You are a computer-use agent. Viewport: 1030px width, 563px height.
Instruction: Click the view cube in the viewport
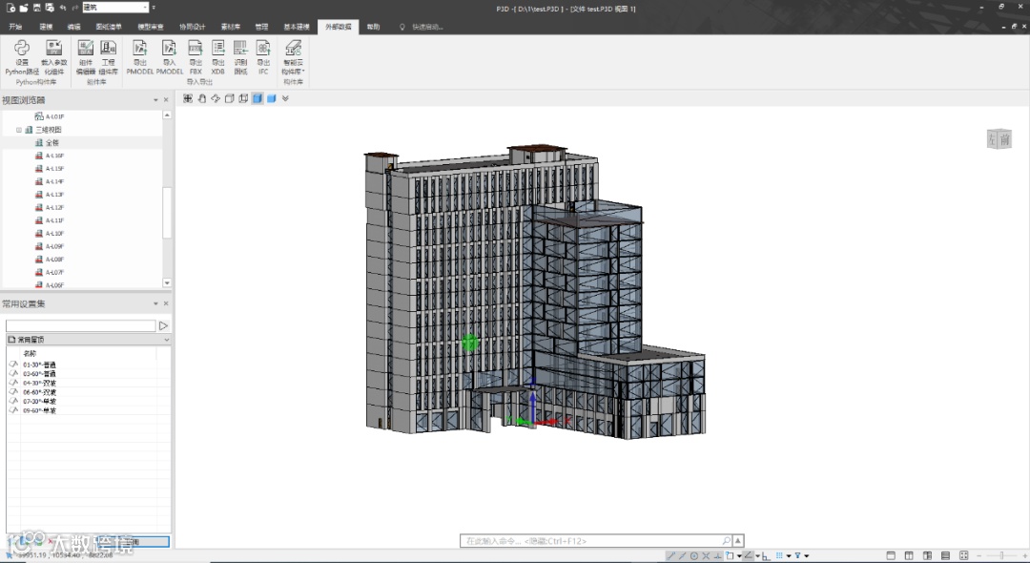[998, 139]
